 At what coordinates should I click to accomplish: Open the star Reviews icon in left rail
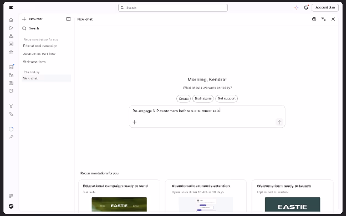coord(11,52)
